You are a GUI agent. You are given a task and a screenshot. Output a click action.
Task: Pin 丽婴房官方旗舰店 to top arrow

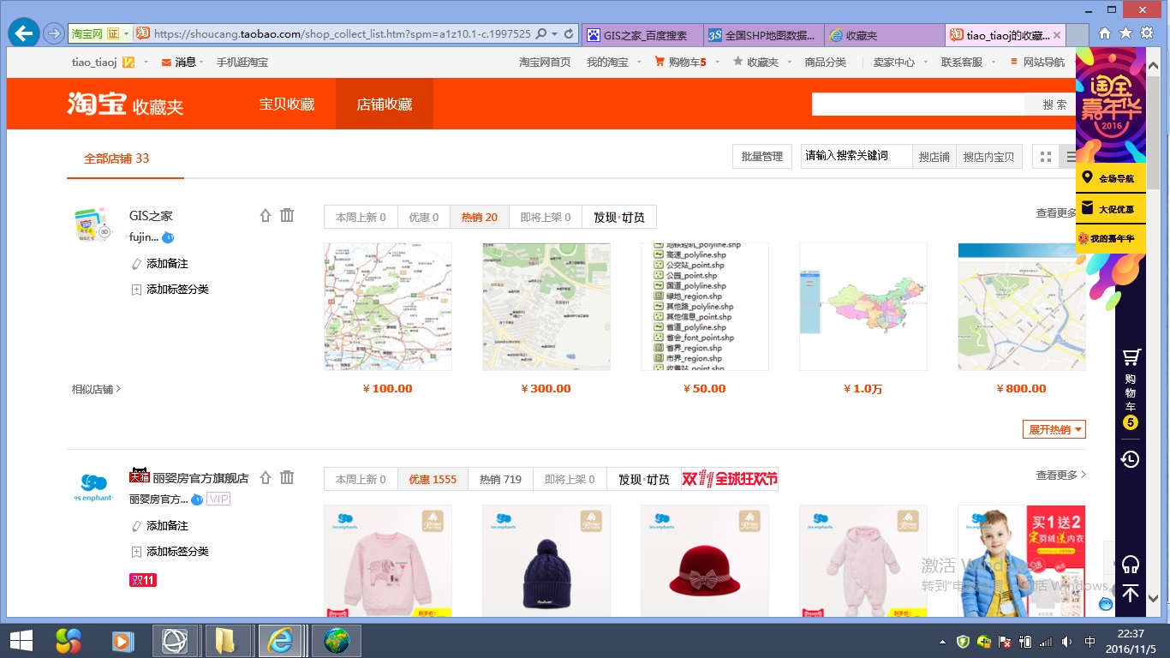click(266, 477)
